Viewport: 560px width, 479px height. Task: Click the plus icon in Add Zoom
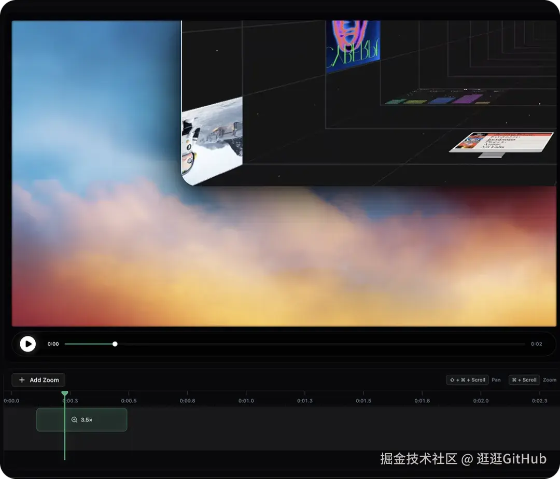22,380
